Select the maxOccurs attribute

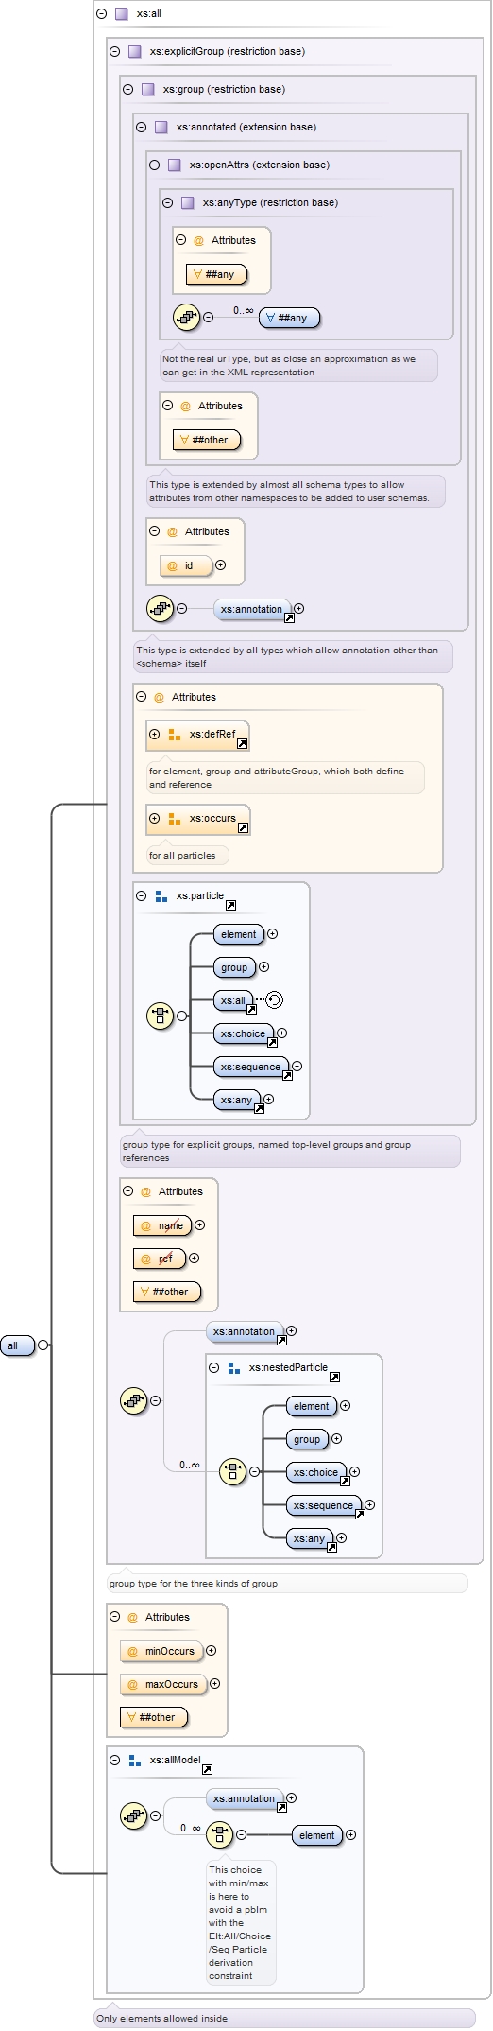163,1683
